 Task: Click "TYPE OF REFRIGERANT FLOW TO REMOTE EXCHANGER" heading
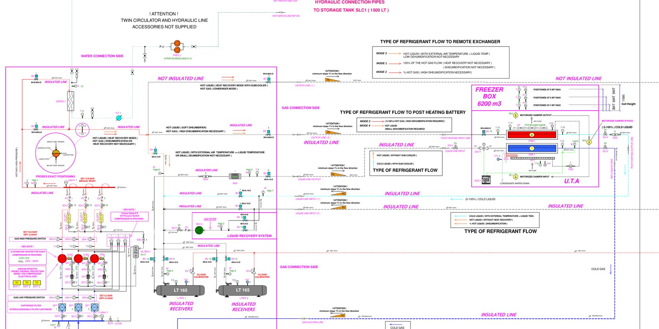tap(440, 42)
